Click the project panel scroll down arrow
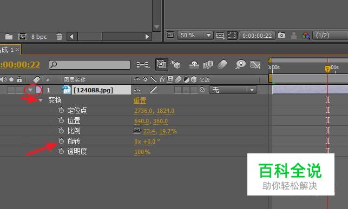Image resolution: width=348 pixels, height=209 pixels. [157, 27]
